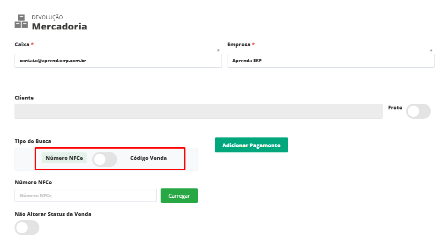Open the Empresa field showing Aprenda ERP
443x237 pixels.
point(331,61)
